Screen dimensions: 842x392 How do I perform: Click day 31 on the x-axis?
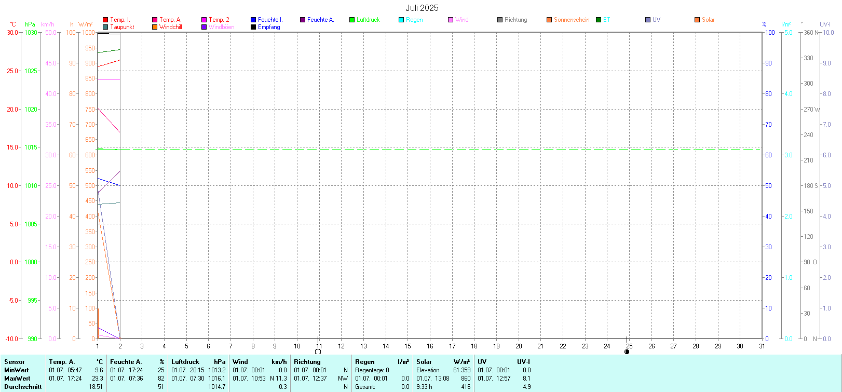(x=762, y=346)
